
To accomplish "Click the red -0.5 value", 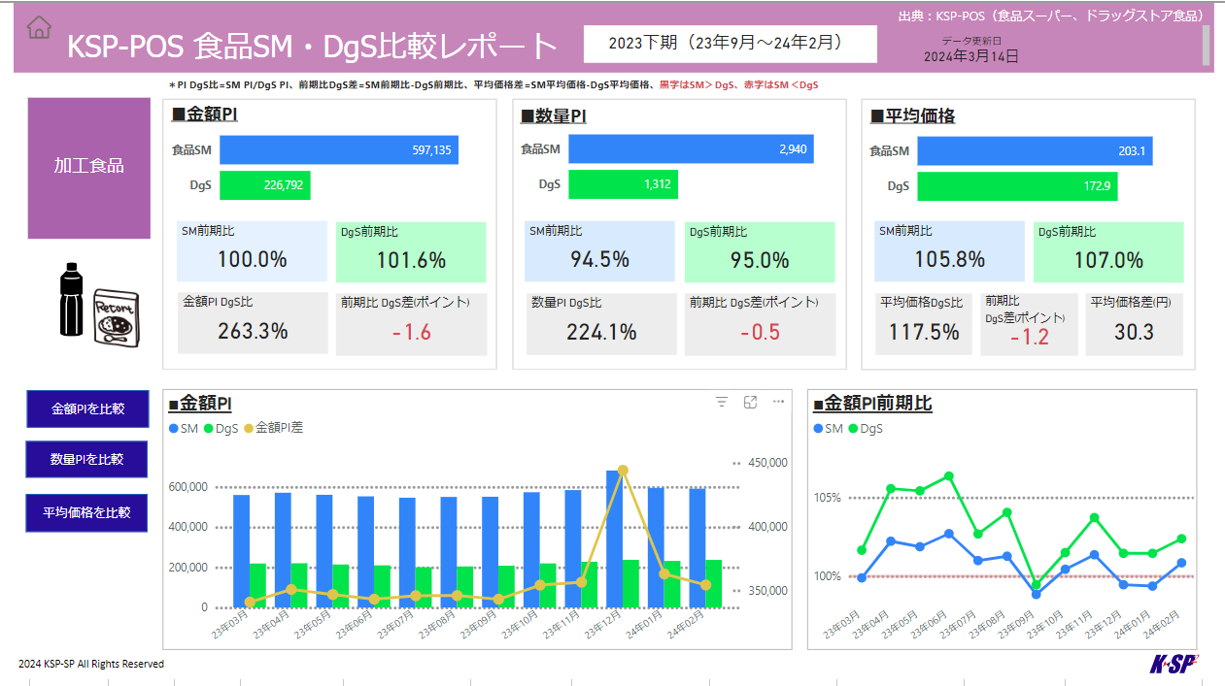I will point(760,332).
